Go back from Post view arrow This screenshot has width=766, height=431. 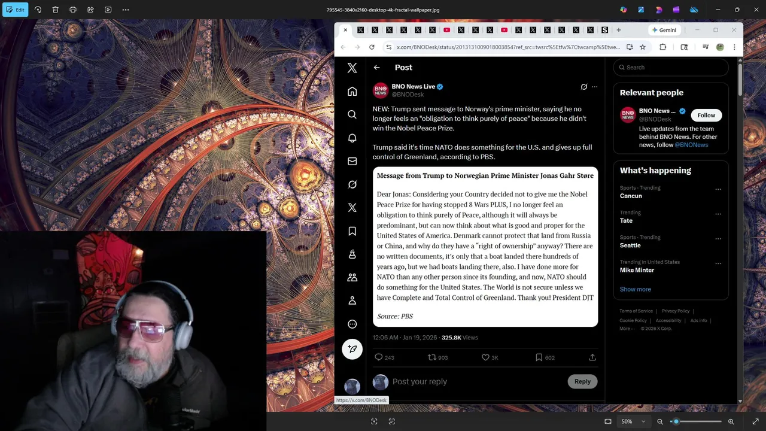click(376, 68)
